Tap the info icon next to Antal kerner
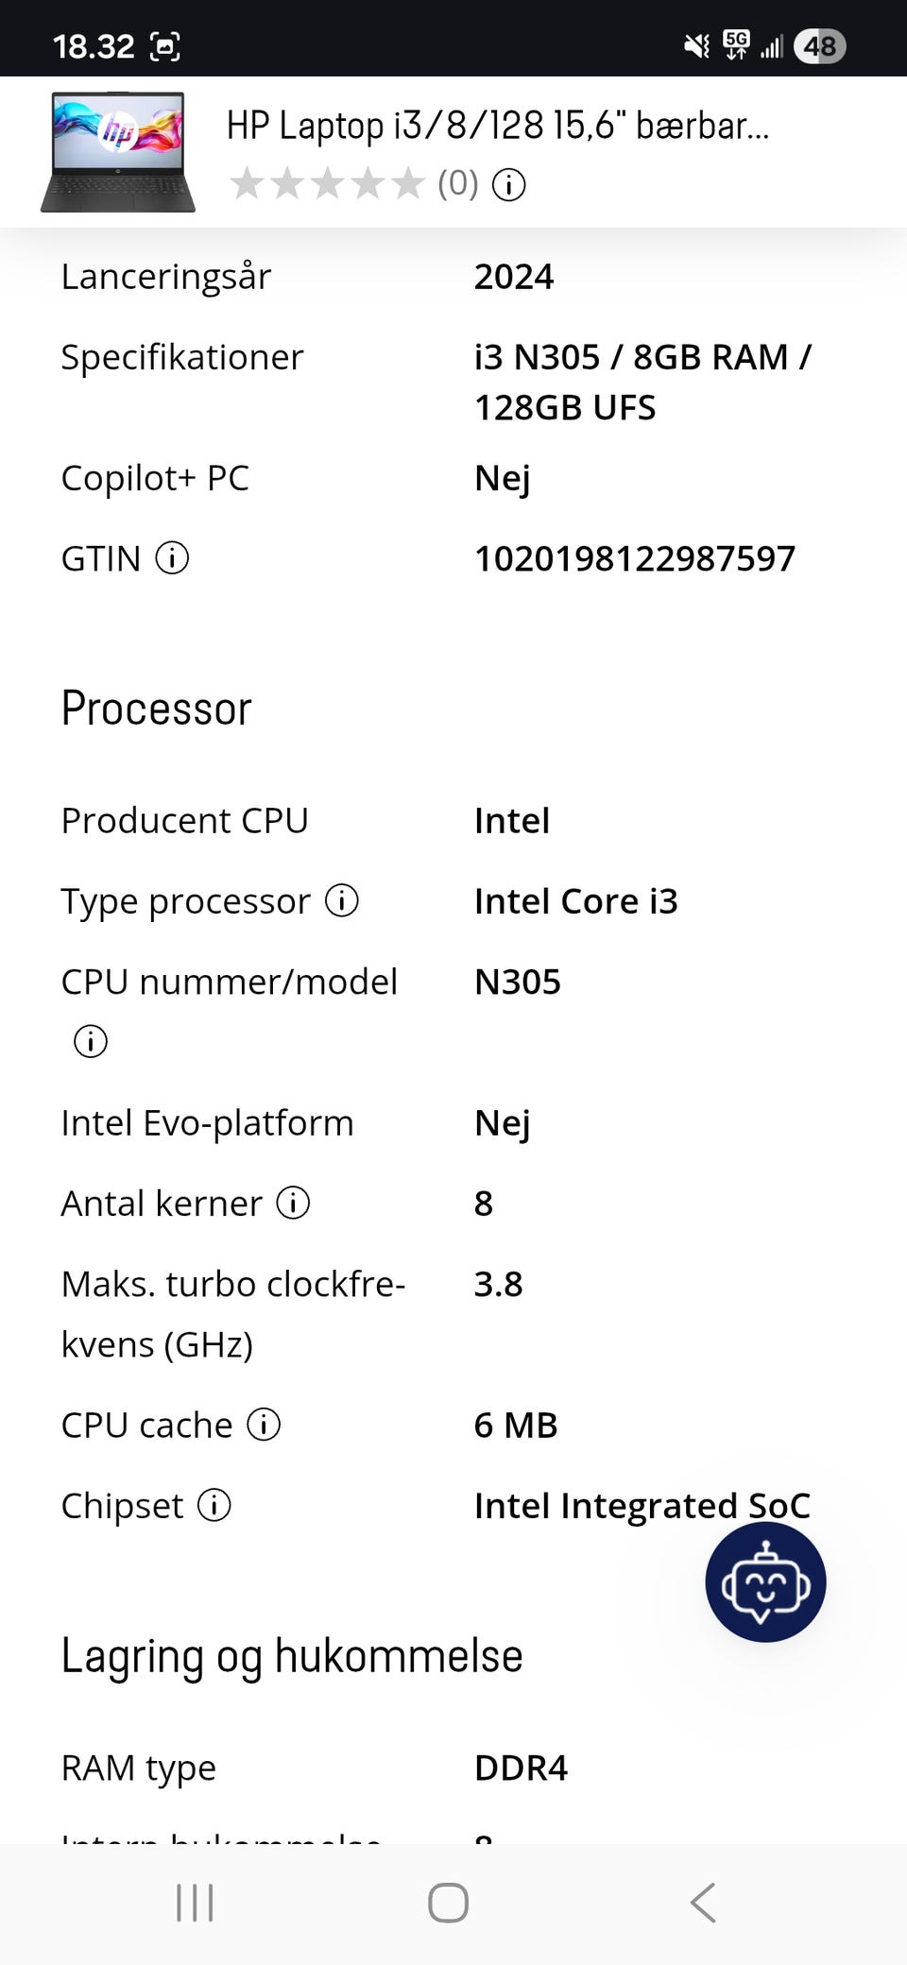This screenshot has height=1965, width=907. pos(293,1204)
